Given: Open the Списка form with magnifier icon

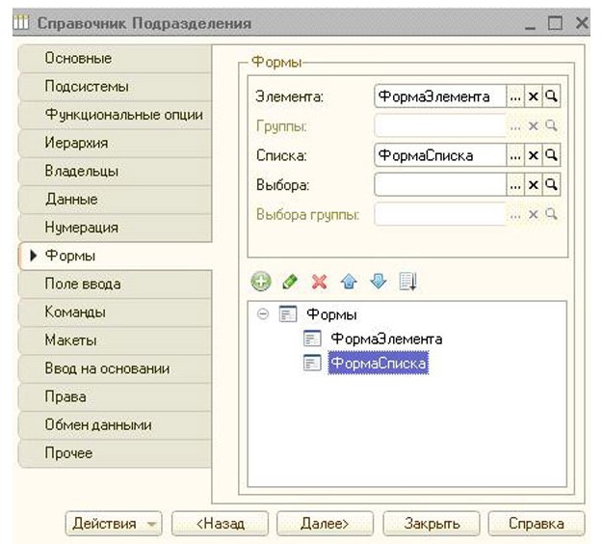Looking at the screenshot, I should pyautogui.click(x=552, y=155).
